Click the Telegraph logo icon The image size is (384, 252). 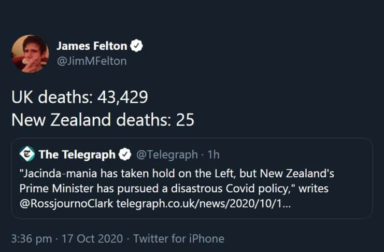pos(27,154)
